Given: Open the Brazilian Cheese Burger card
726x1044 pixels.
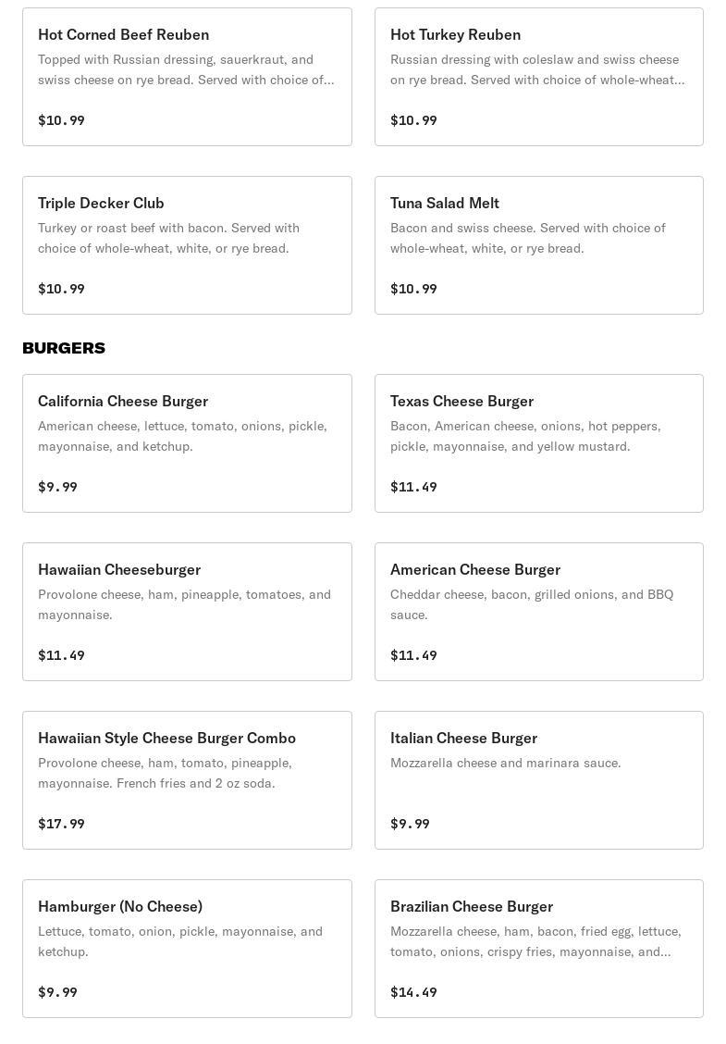Looking at the screenshot, I should coord(538,949).
